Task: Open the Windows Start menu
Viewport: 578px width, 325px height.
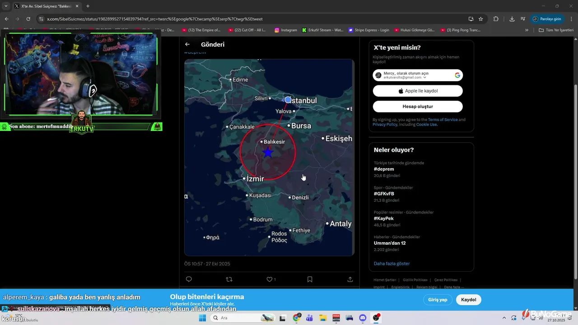Action: pyautogui.click(x=202, y=318)
